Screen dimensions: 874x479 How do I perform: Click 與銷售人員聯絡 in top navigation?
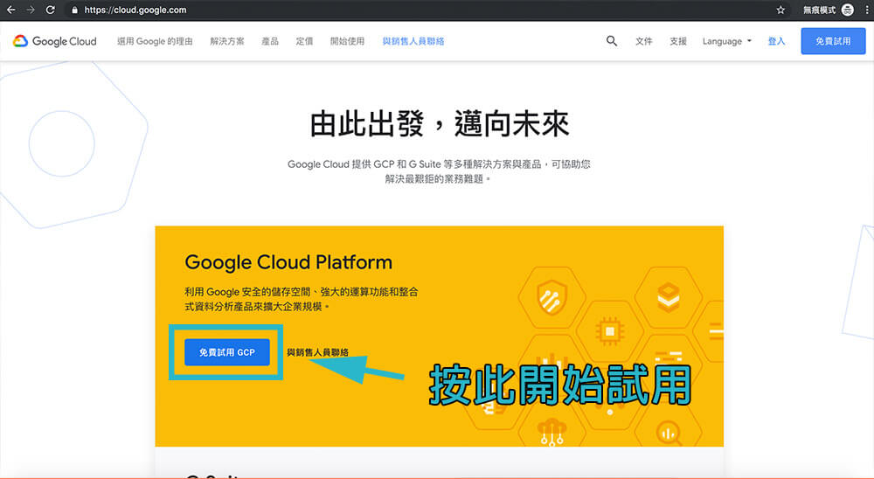pyautogui.click(x=413, y=41)
